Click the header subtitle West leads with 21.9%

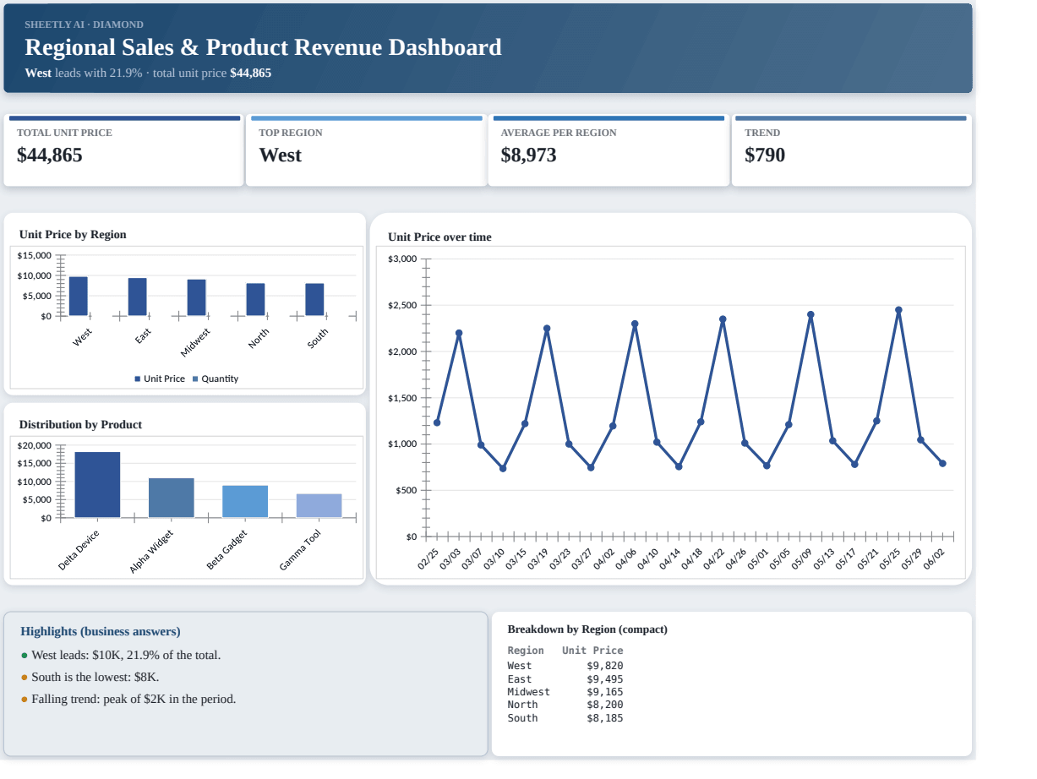[148, 73]
